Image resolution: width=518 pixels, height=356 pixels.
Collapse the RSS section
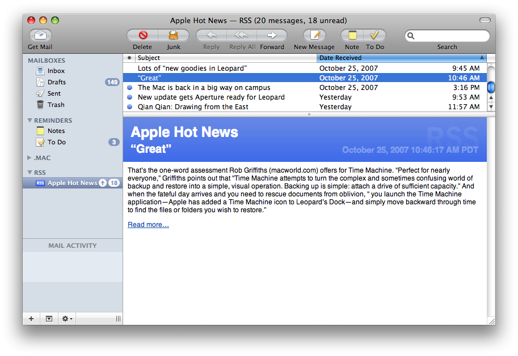(x=30, y=173)
